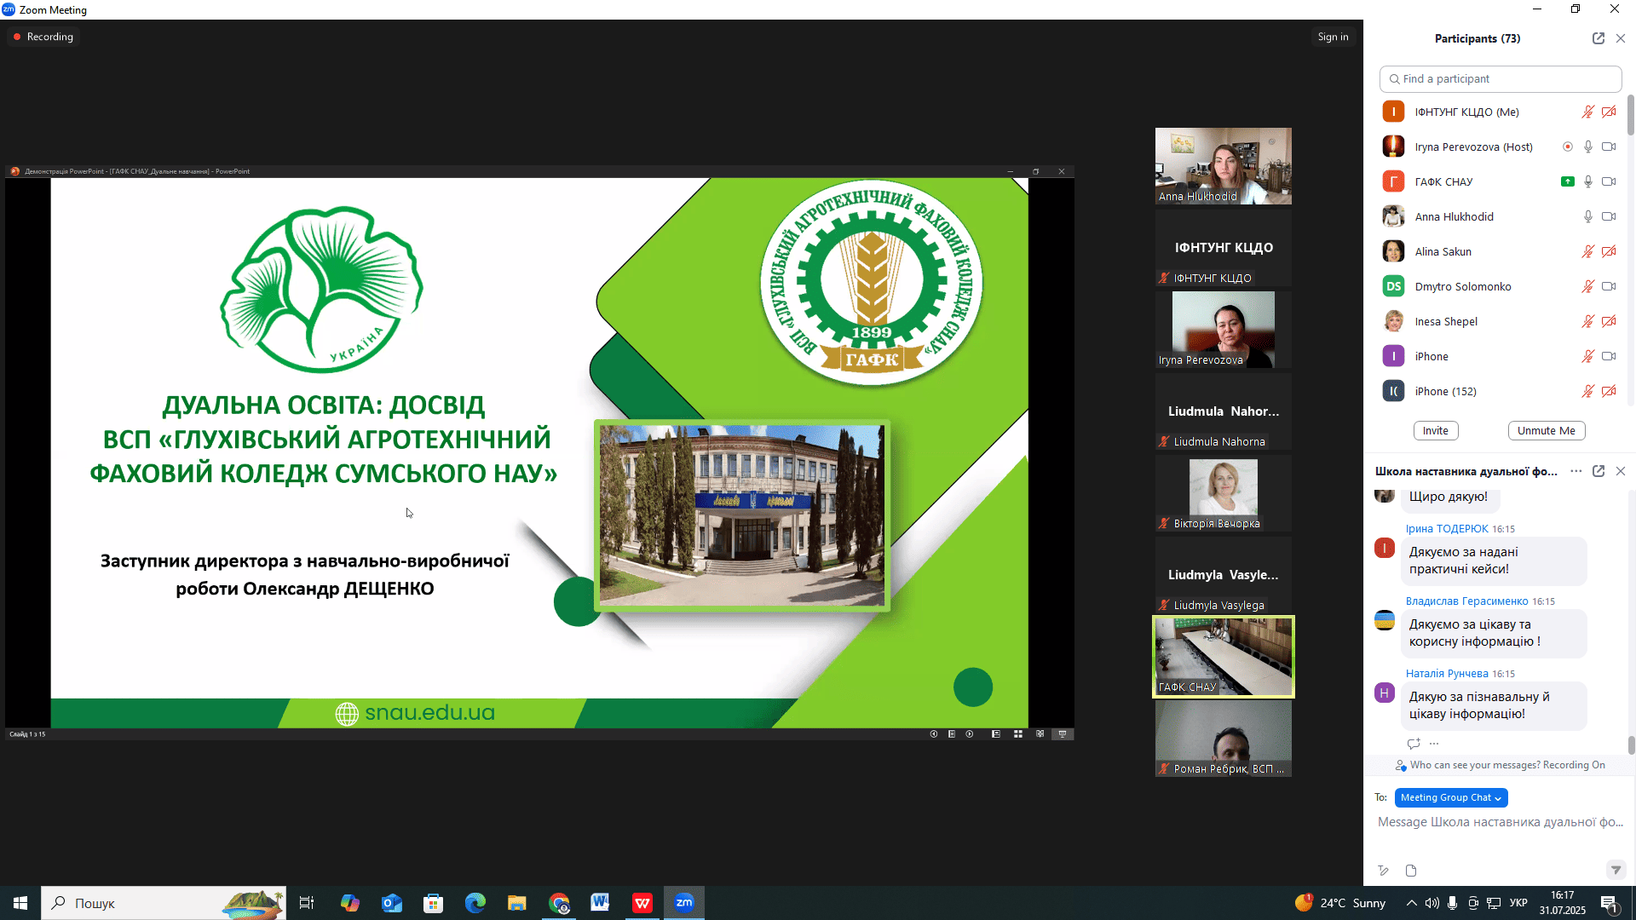Click PowerPoint slideshow view icon
This screenshot has height=920, width=1636.
pos(1063,733)
